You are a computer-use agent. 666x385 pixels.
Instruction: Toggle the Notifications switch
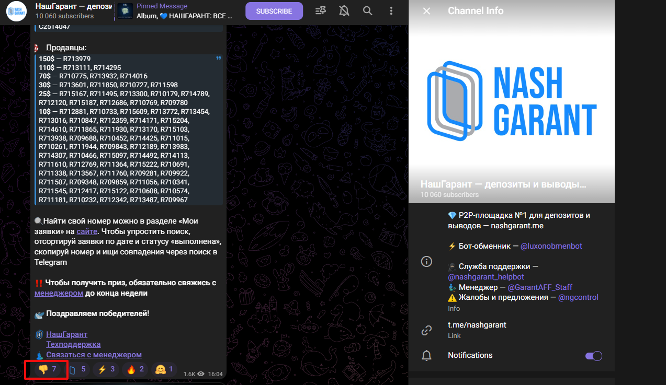tap(593, 356)
